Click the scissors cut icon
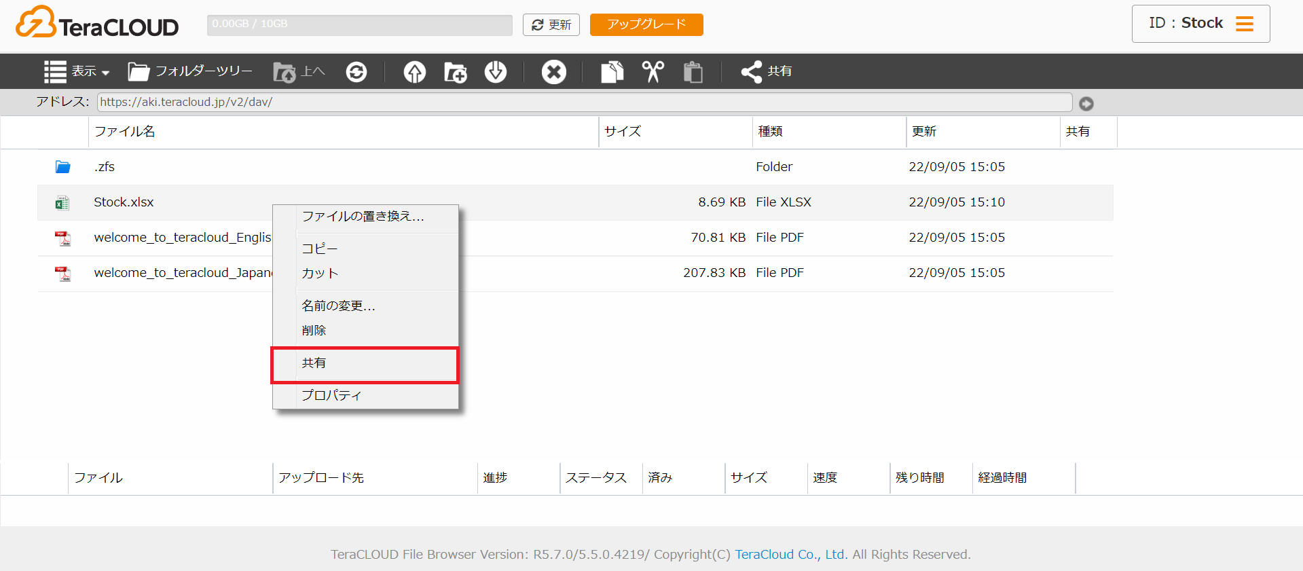The width and height of the screenshot is (1303, 571). tap(653, 71)
